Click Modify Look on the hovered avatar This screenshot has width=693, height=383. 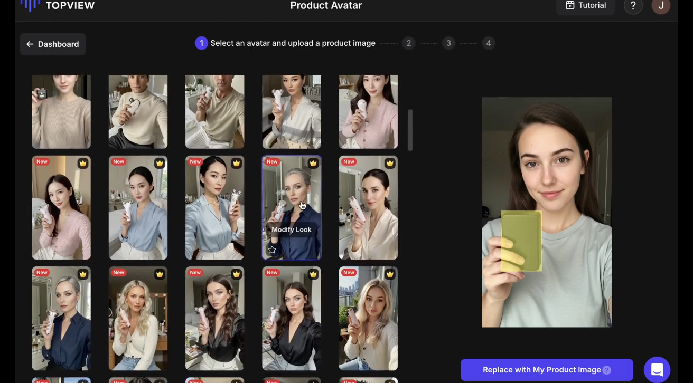tap(292, 229)
